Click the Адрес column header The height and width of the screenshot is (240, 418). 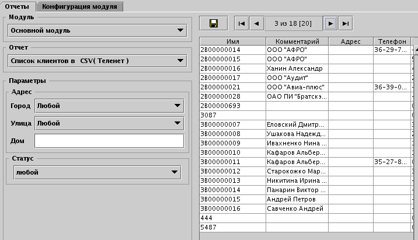(x=350, y=41)
